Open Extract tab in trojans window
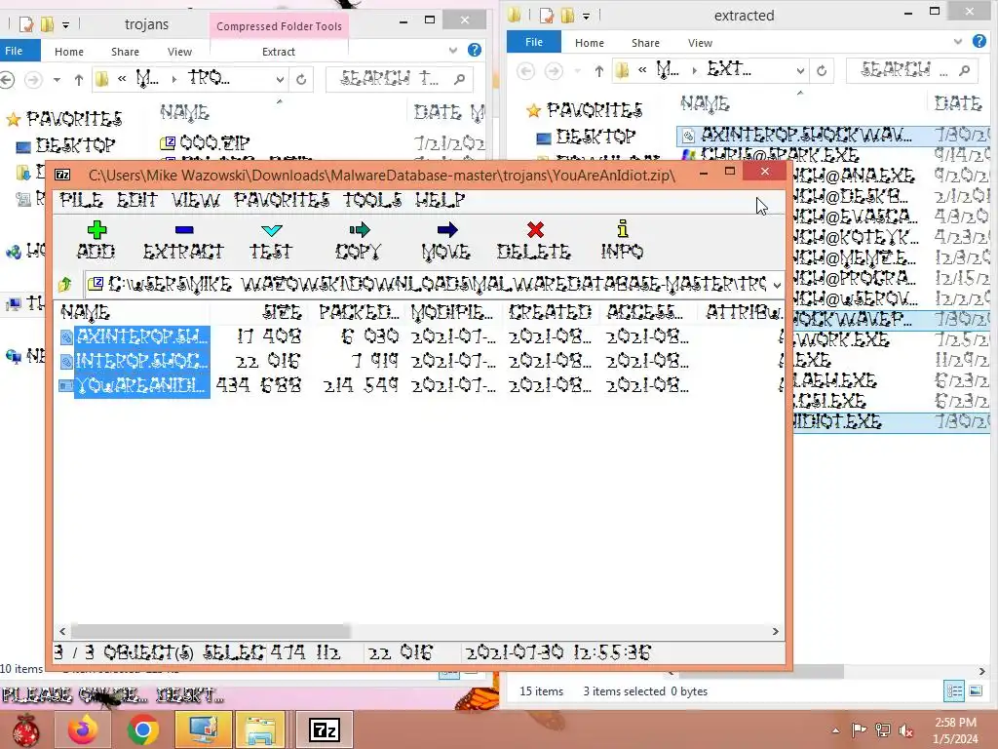The image size is (998, 749). point(278,52)
